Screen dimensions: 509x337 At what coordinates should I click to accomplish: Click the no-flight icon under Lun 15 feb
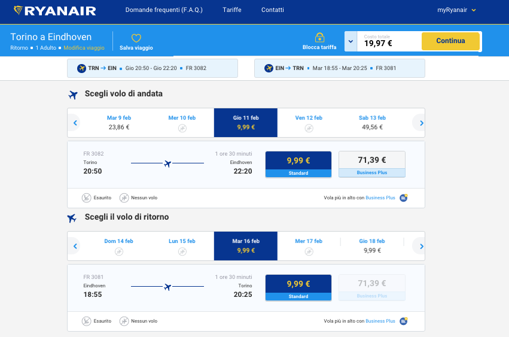coord(182,251)
